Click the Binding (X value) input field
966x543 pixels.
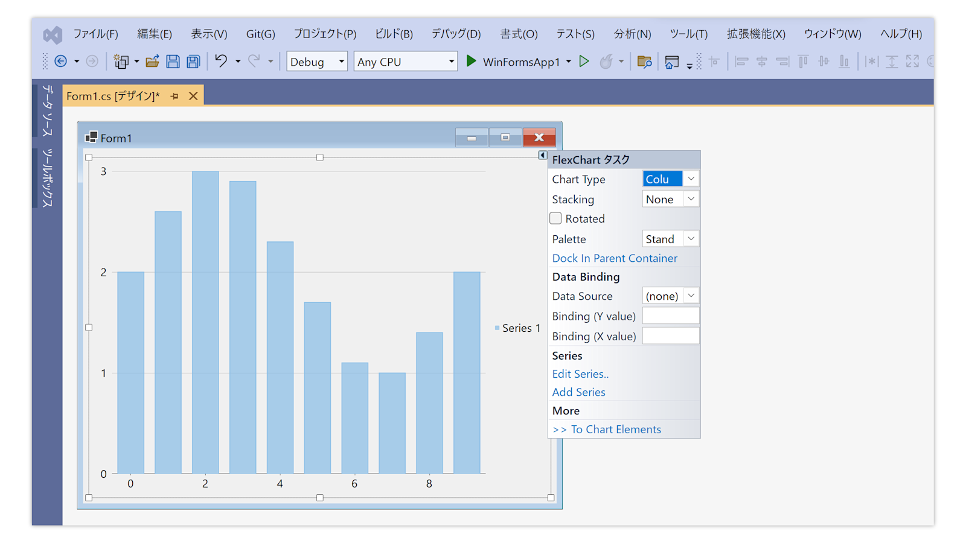[671, 336]
